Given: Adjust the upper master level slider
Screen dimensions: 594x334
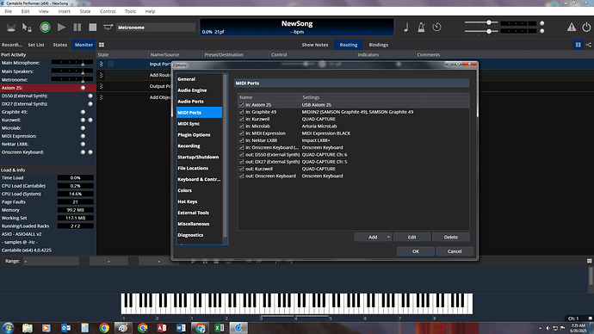Looking at the screenshot, I should (x=489, y=22).
